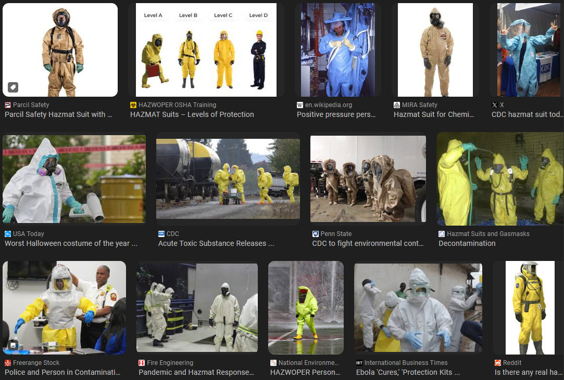Click the HAZWOPER OSHA Training favicon
The height and width of the screenshot is (380, 564).
pos(133,105)
